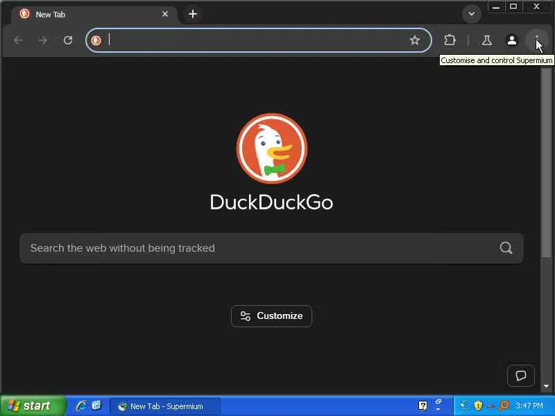The height and width of the screenshot is (416, 555).
Task: Click the Customize button
Action: point(271,316)
